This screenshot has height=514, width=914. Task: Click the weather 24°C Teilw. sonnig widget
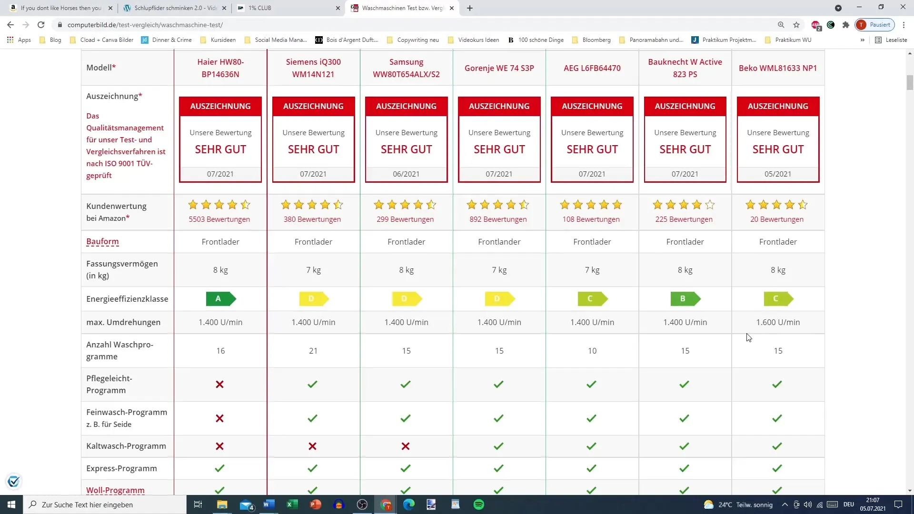[738, 504]
